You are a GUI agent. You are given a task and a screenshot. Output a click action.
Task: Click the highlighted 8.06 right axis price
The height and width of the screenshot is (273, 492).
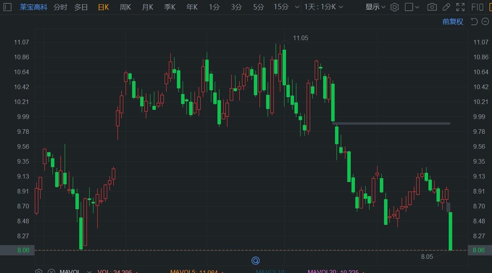click(x=479, y=250)
